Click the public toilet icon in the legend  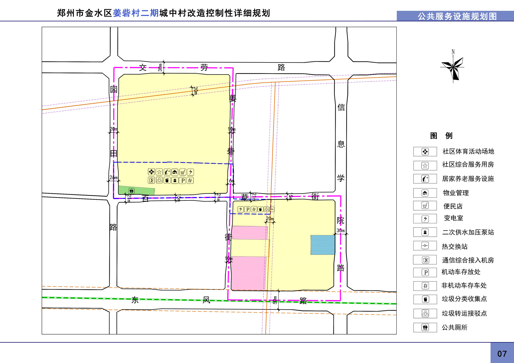click(425, 327)
